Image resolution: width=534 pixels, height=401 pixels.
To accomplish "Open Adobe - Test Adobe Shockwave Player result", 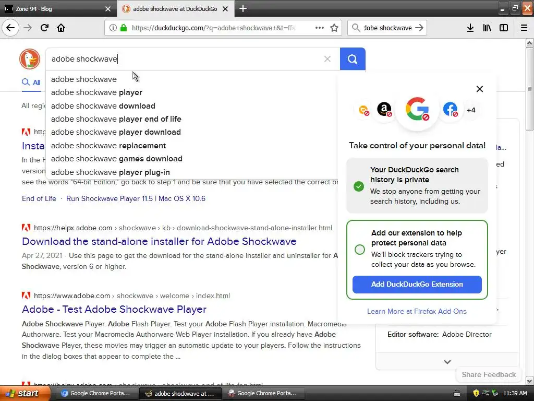I will click(114, 309).
